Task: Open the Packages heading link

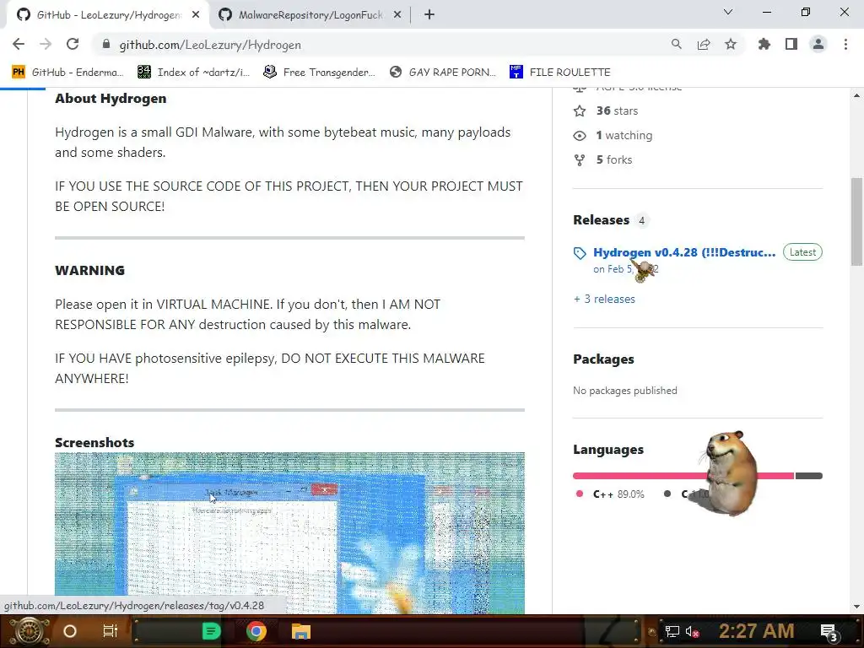Action: tap(603, 359)
